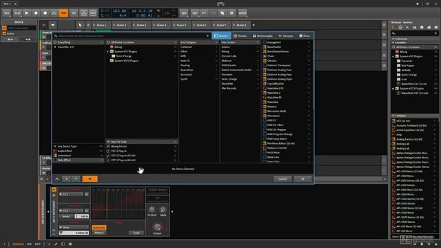Click the tempo value 103.00
Image resolution: width=441 pixels, height=248 pixels.
tap(119, 11)
